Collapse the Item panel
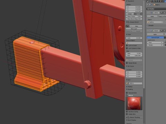166x124 pixels. (x=127, y=80)
